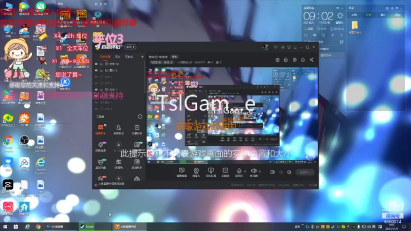Toggle visibility of the 文本 6 layer
The width and height of the screenshot is (411, 231).
point(96,83)
